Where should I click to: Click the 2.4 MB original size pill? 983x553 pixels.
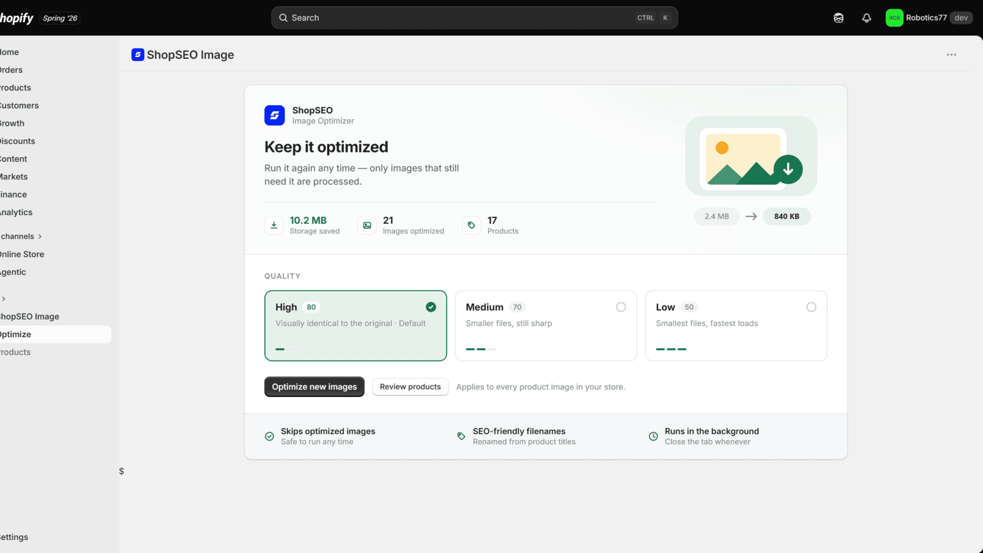pyautogui.click(x=717, y=216)
